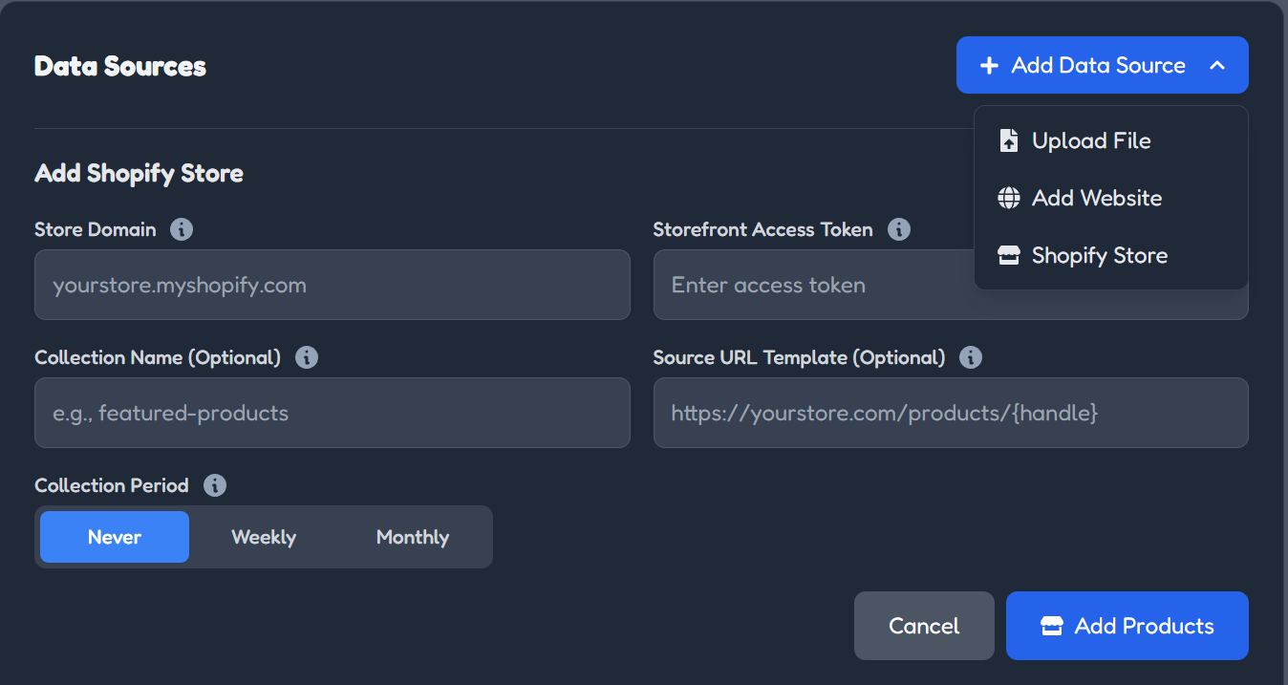Image resolution: width=1288 pixels, height=685 pixels.
Task: Open the Store Domain info tooltip icon
Action: coord(182,229)
